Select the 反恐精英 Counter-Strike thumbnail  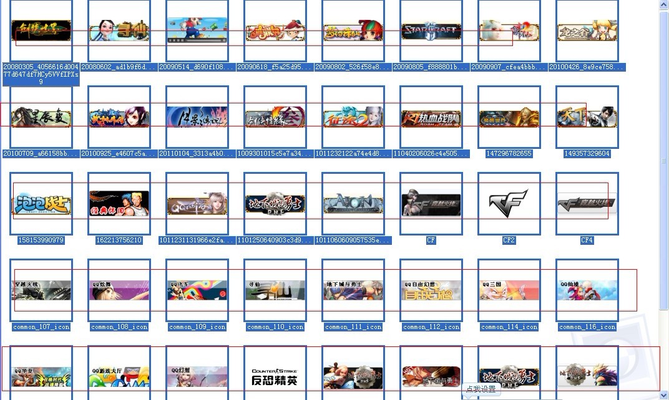point(275,373)
